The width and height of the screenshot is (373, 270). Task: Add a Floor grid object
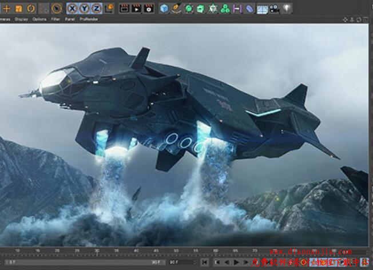tap(262, 9)
